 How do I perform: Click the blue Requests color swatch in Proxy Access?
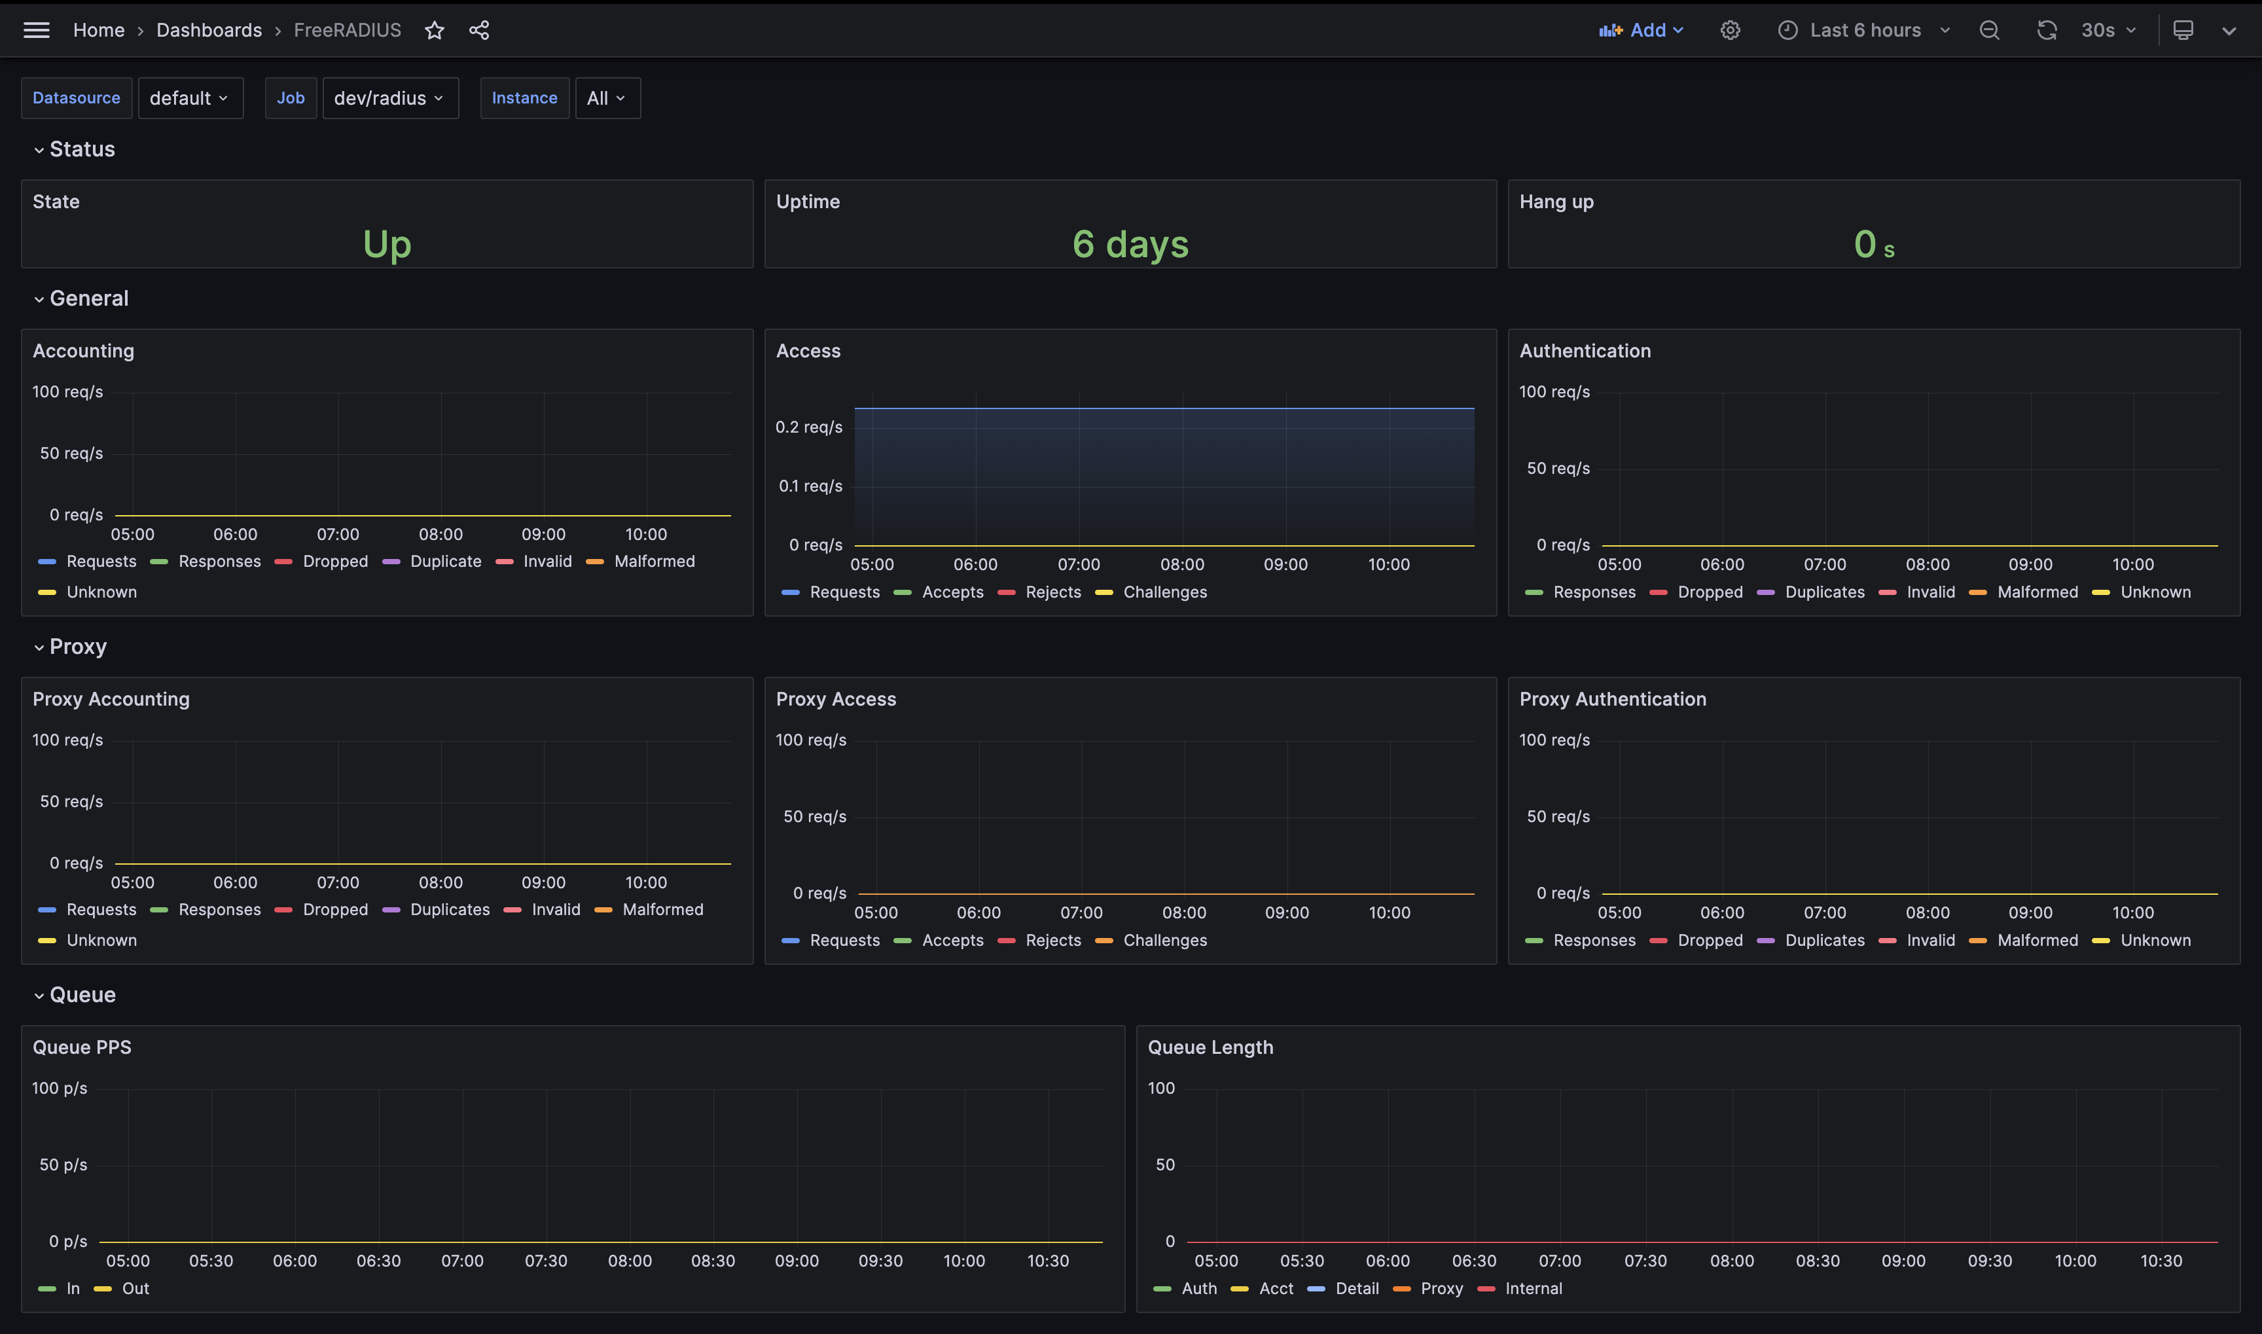(x=790, y=941)
